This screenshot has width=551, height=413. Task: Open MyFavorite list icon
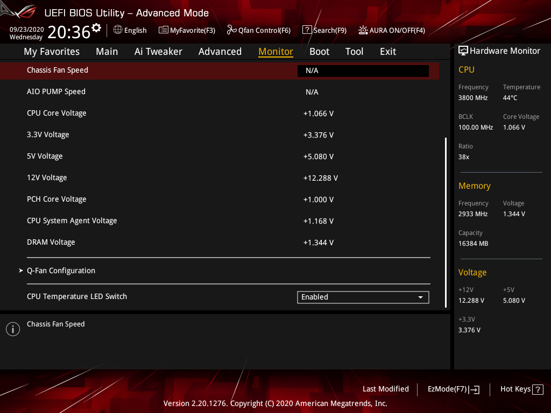[x=164, y=30]
